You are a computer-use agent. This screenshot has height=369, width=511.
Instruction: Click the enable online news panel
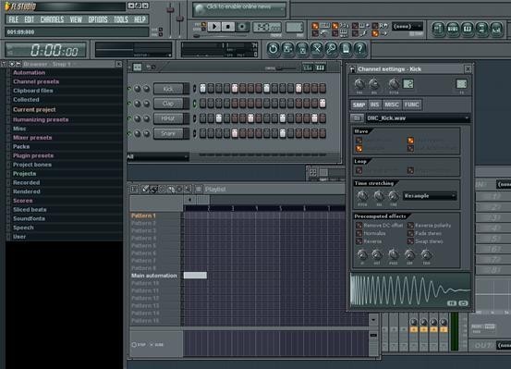pos(239,9)
